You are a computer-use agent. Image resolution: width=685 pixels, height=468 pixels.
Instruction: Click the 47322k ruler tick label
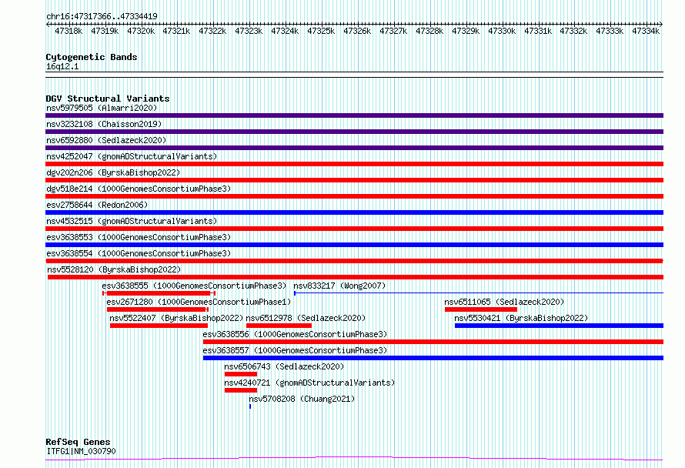[212, 31]
